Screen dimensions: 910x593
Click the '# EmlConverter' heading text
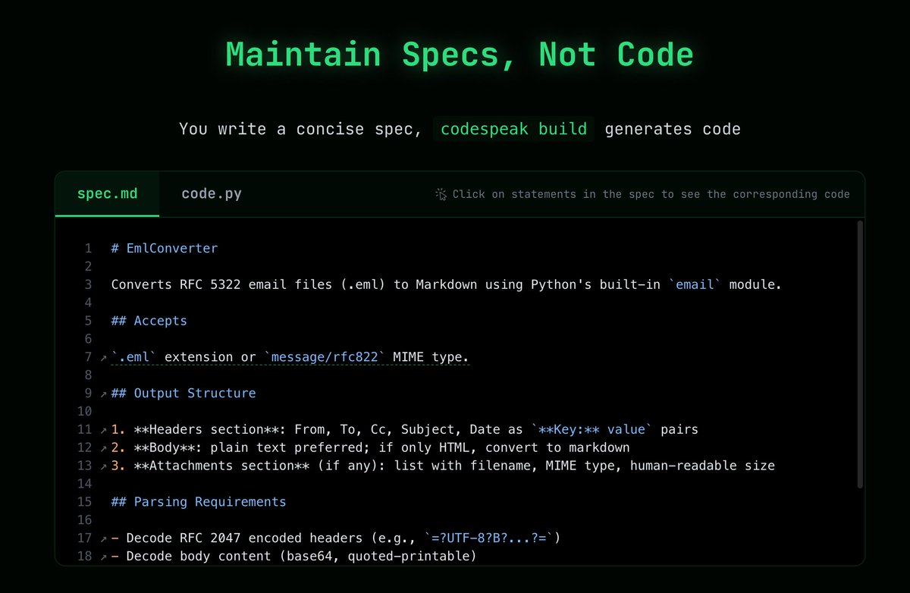tap(165, 248)
